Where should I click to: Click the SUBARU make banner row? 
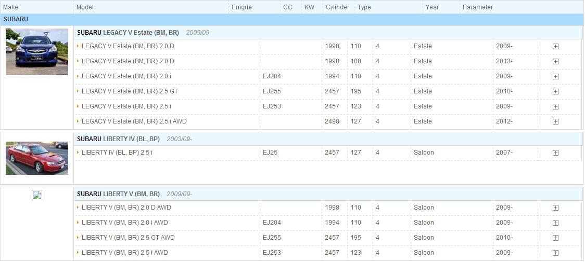pos(292,19)
